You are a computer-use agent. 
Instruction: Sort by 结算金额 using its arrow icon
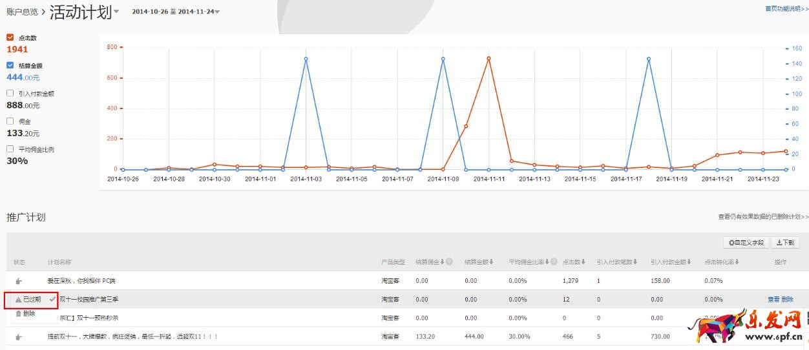[x=492, y=262]
